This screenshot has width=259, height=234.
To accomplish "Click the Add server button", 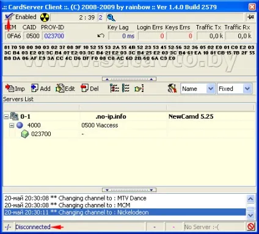I will (x=40, y=88).
